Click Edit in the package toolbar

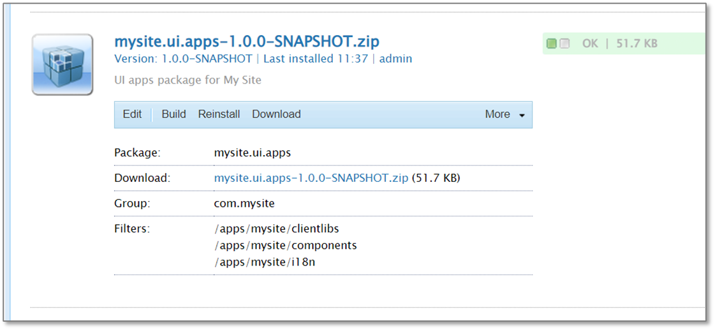point(132,114)
